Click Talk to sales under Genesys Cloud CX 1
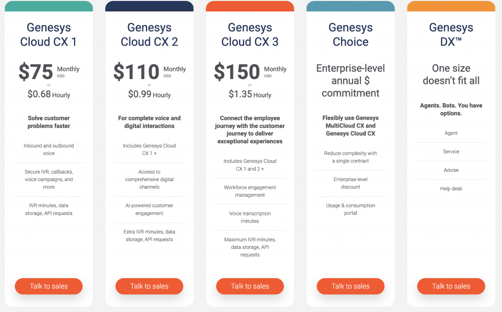The width and height of the screenshot is (502, 312). pyautogui.click(x=49, y=286)
